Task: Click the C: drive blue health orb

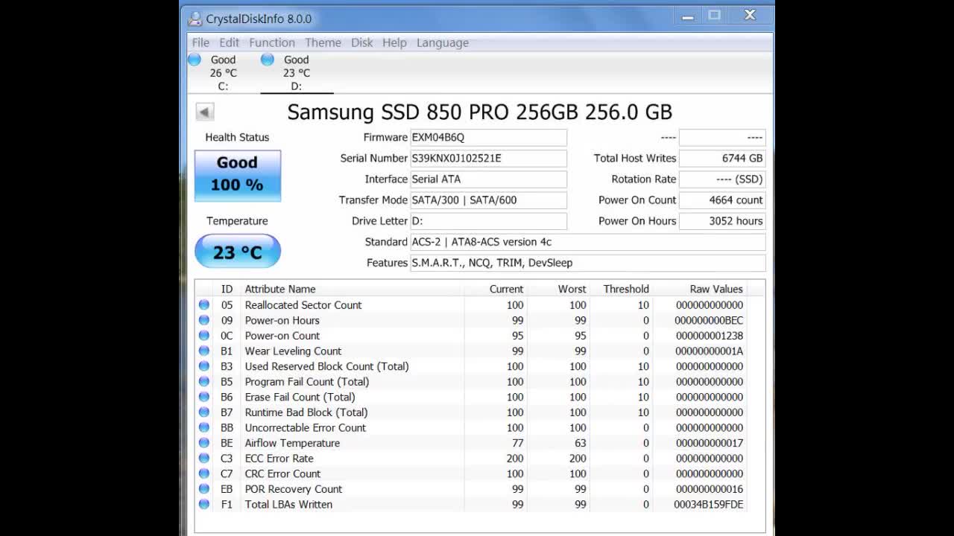Action: pyautogui.click(x=195, y=60)
